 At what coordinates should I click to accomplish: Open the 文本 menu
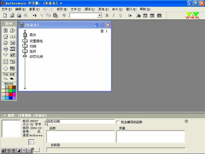tap(76, 9)
